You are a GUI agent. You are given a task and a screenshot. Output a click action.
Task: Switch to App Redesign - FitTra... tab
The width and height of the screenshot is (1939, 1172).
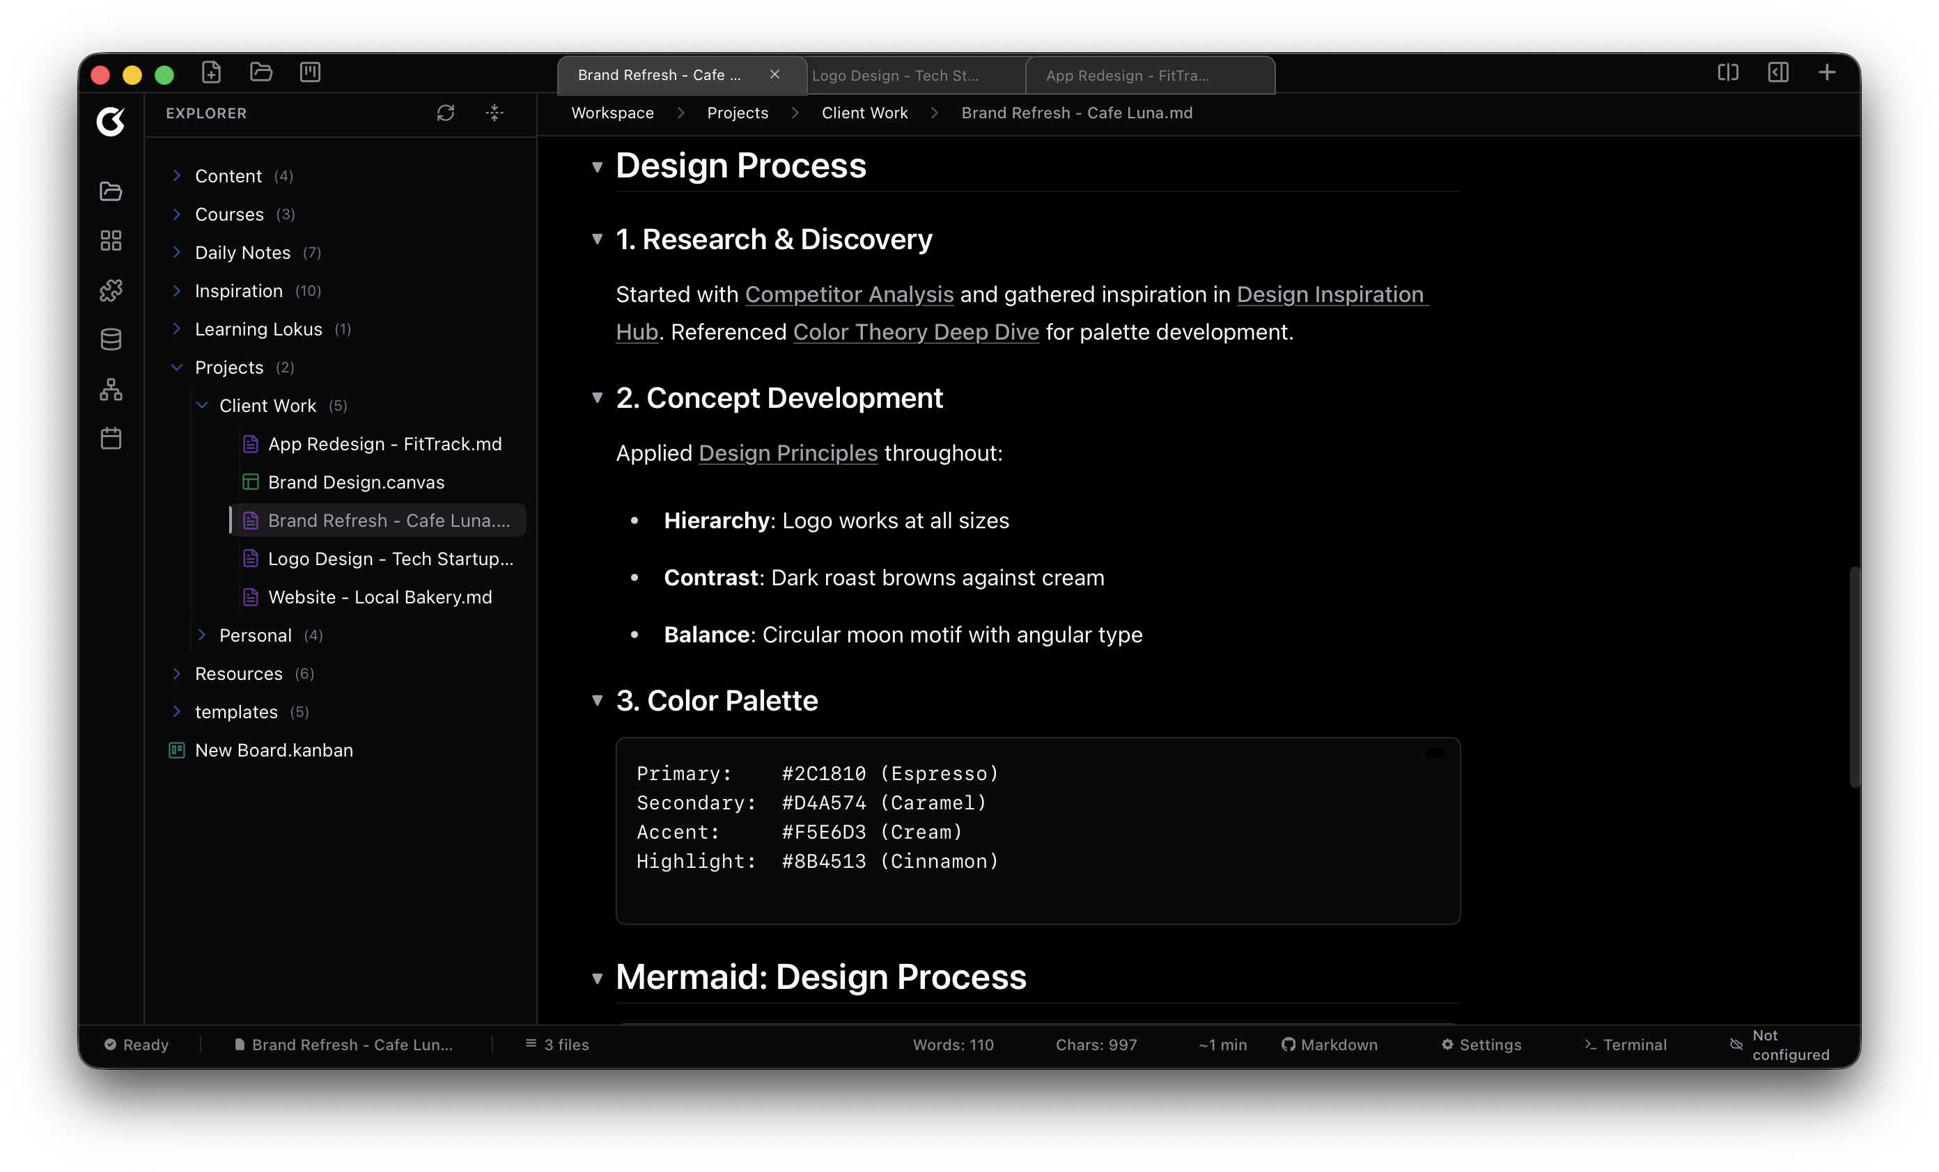(1127, 75)
